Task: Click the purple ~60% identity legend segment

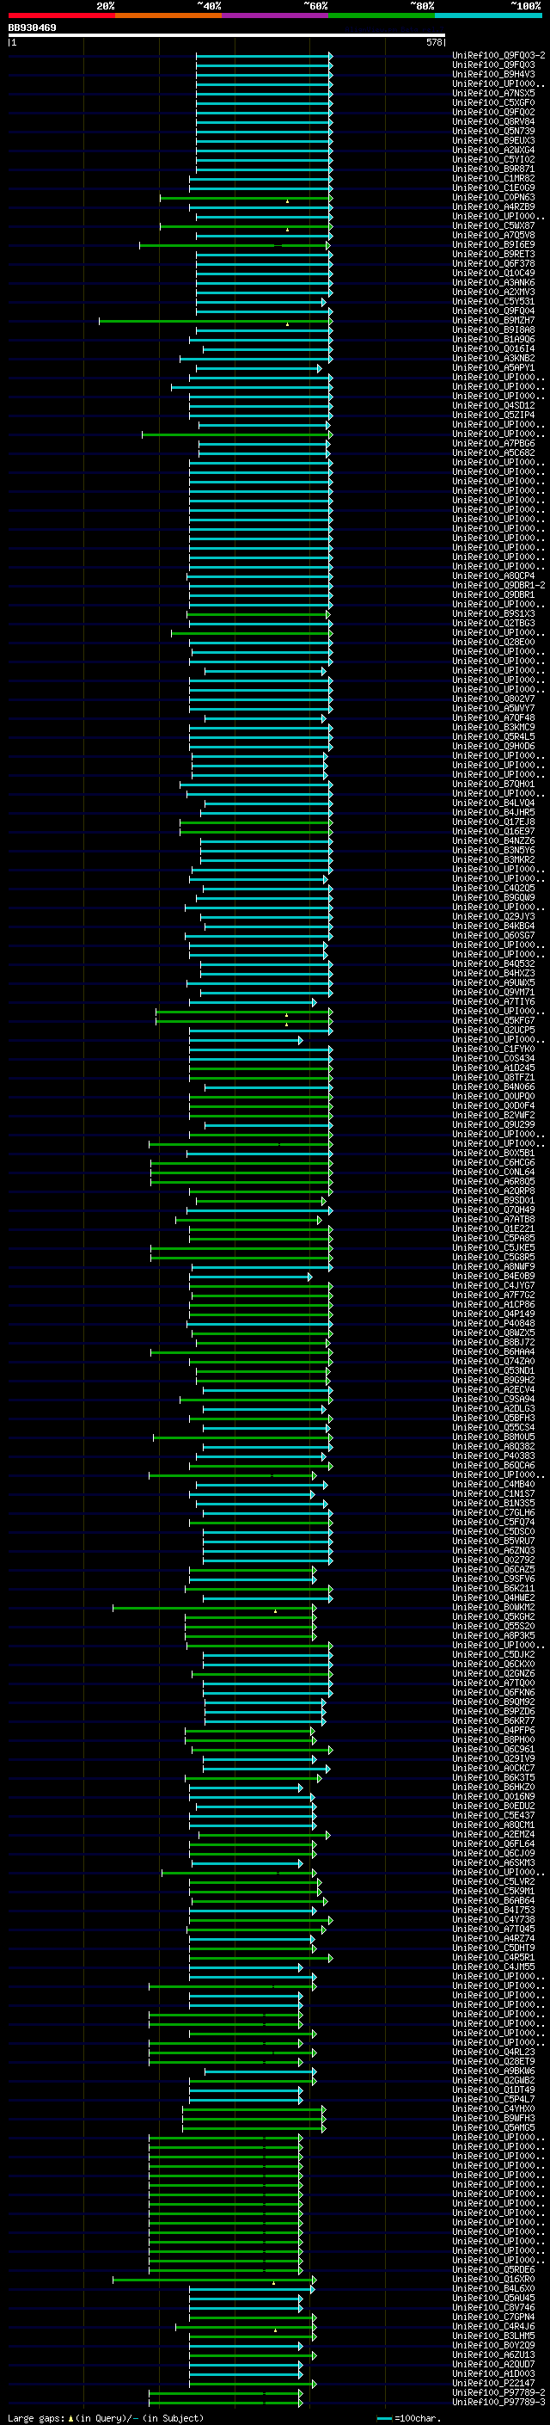Action: tap(274, 15)
